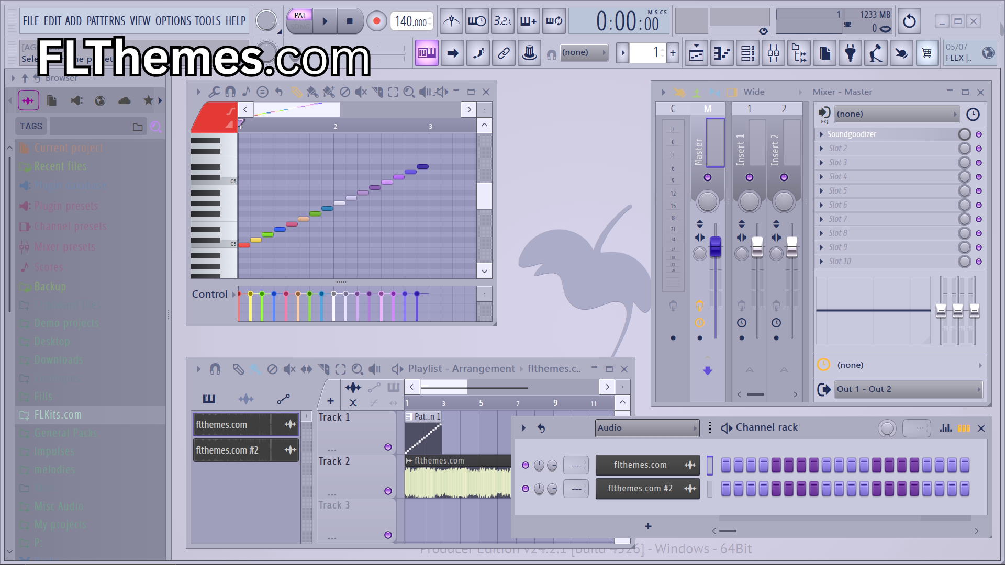Open the shopping cart content library
Screen dimensions: 1005x565
927,53
